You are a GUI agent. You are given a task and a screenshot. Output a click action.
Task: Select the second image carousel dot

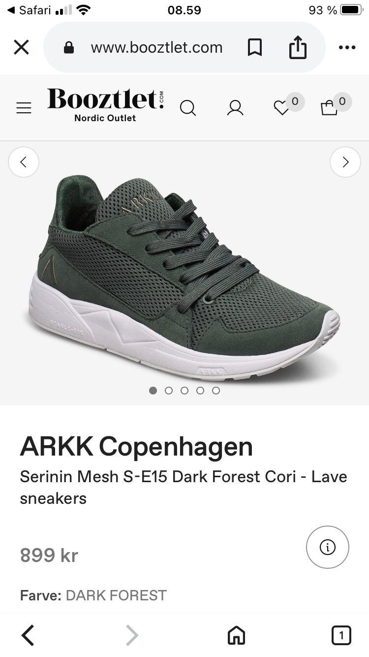point(169,391)
